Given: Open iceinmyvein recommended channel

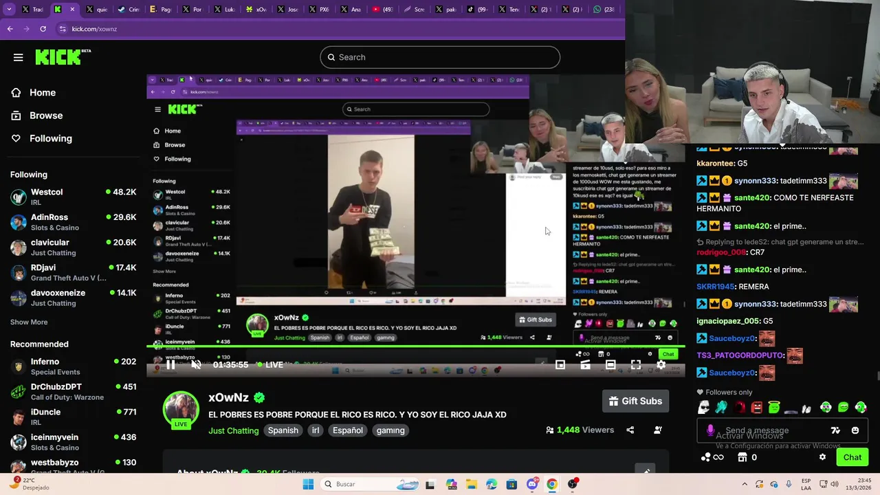Looking at the screenshot, I should click(x=73, y=442).
